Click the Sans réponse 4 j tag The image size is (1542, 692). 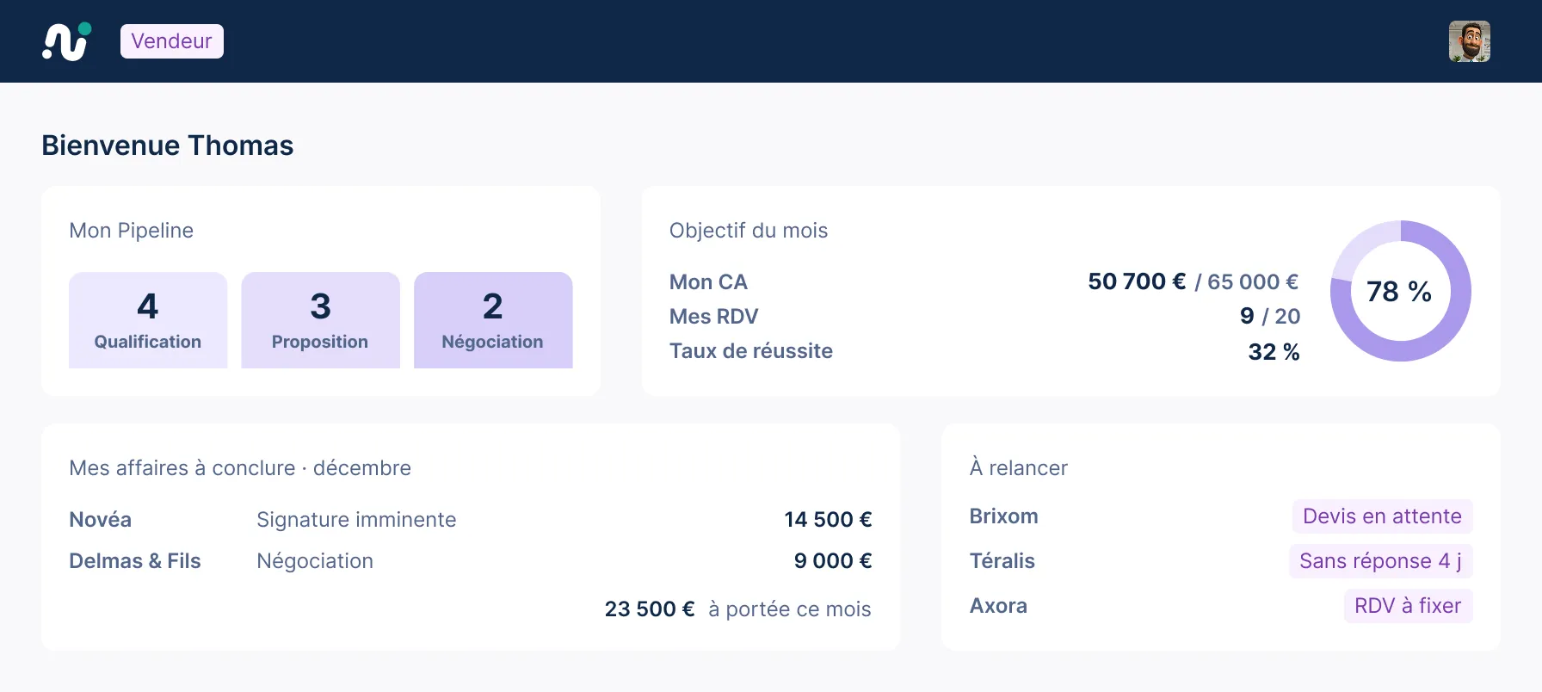1380,561
